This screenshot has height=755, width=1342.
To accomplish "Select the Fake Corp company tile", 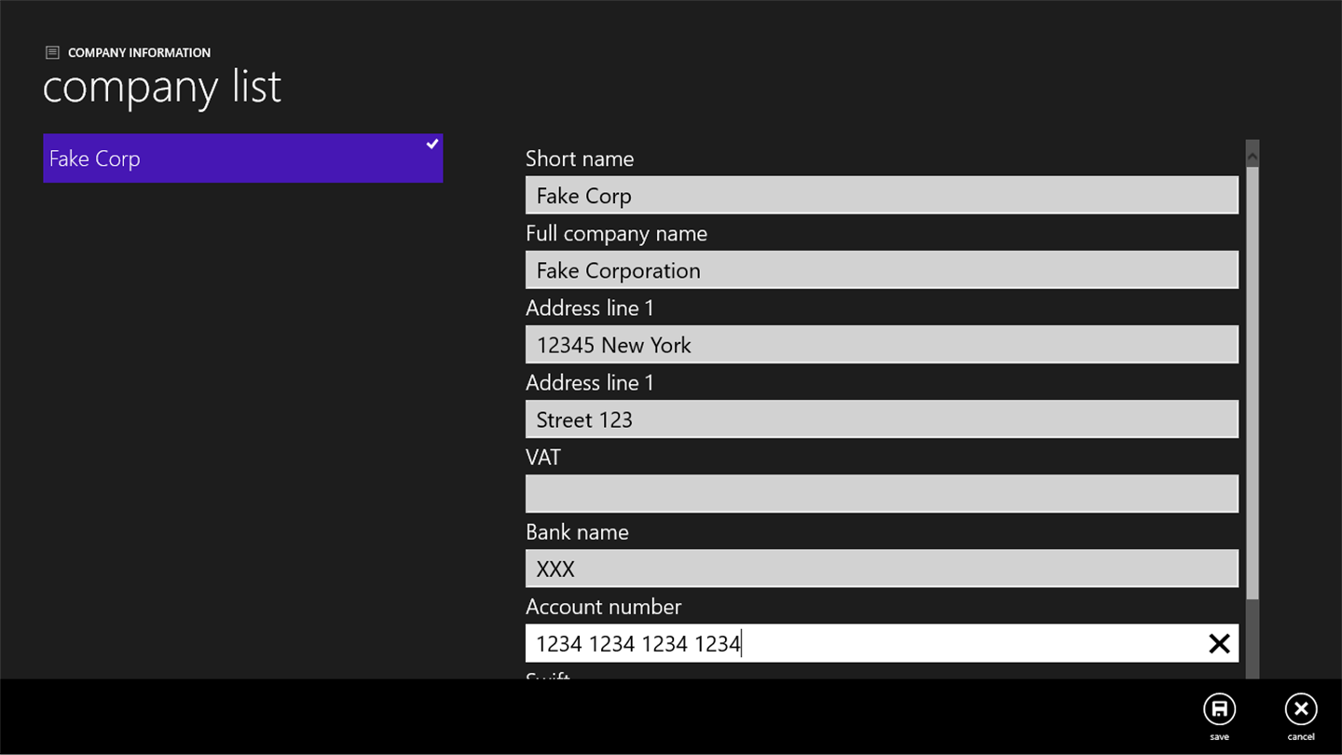I will pos(242,158).
